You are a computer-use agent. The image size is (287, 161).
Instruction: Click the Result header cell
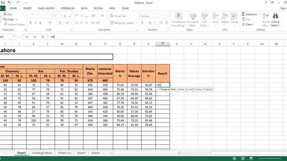162,73
